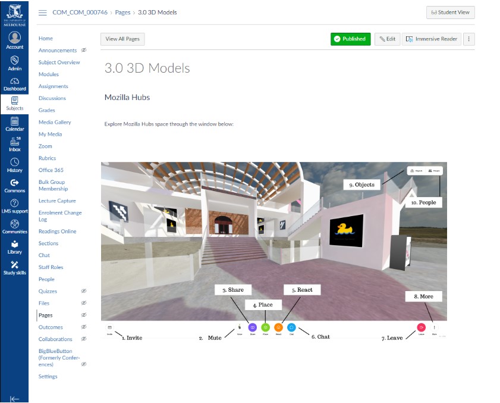The width and height of the screenshot is (500, 403).
Task: Collapse the global navigation sidebar arrow
Action: 14,399
